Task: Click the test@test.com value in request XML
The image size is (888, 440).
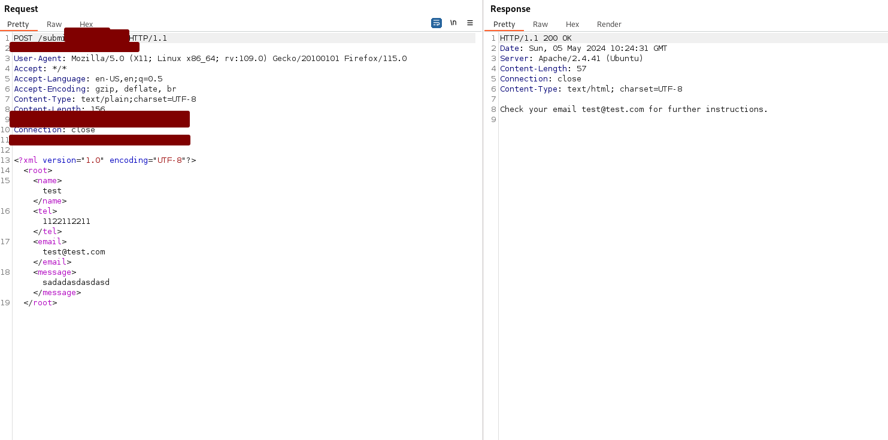Action: coord(74,252)
